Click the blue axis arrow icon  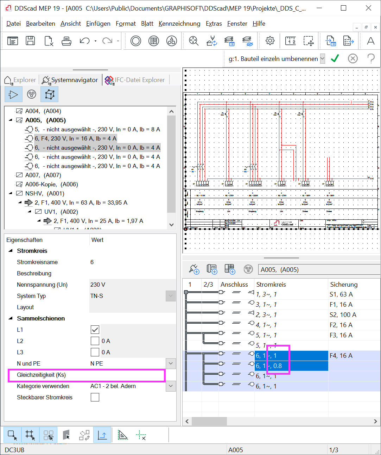point(102,435)
